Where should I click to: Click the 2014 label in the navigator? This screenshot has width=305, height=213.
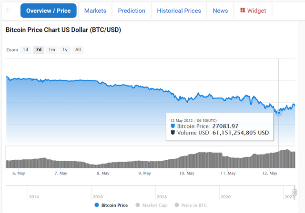click(34, 197)
